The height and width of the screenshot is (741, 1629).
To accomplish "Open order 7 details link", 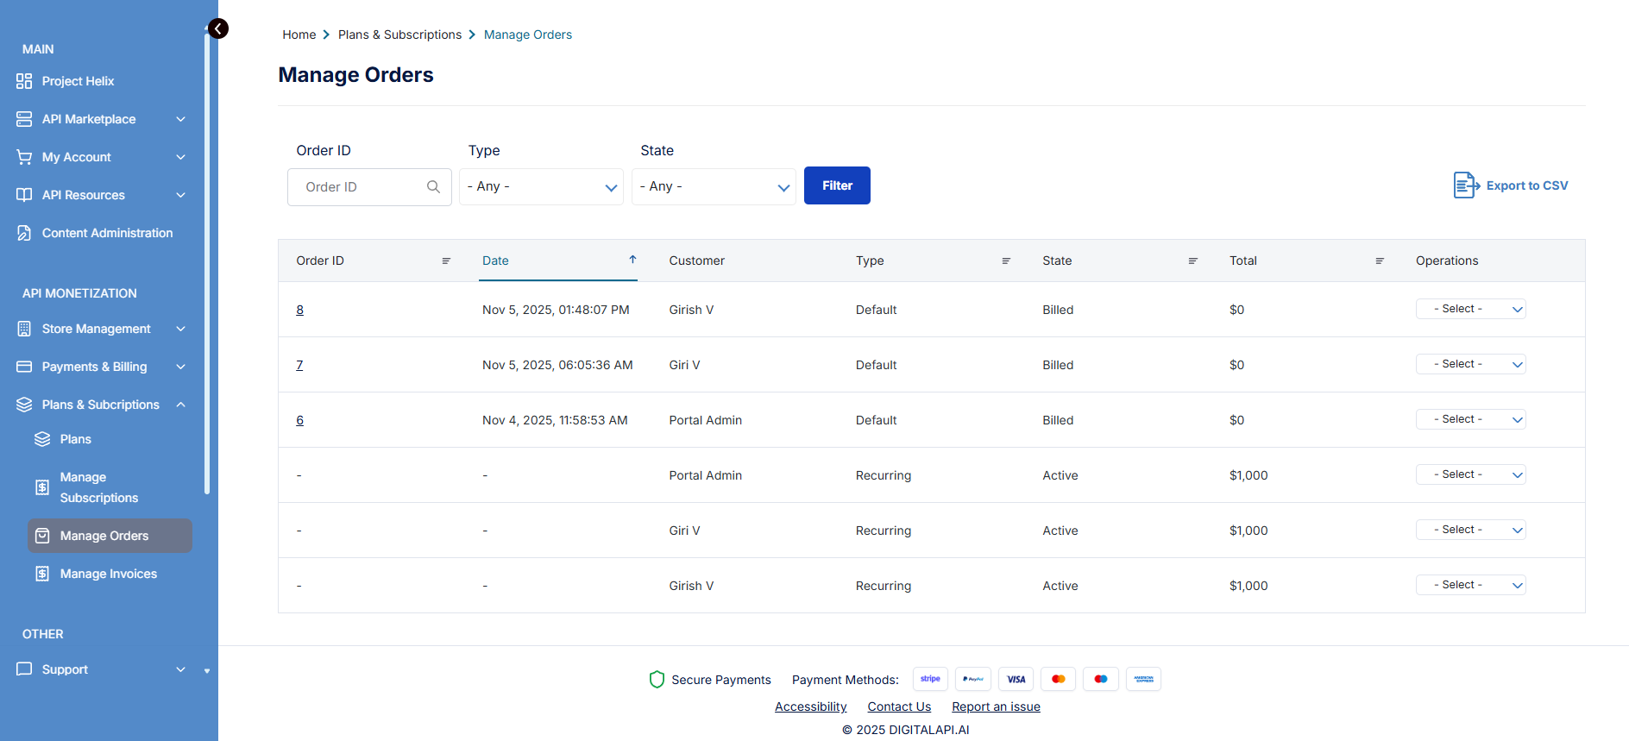I will point(299,366).
